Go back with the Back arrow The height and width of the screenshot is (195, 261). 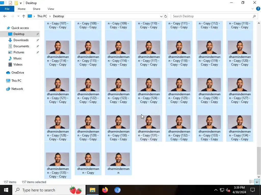[x=5, y=16]
